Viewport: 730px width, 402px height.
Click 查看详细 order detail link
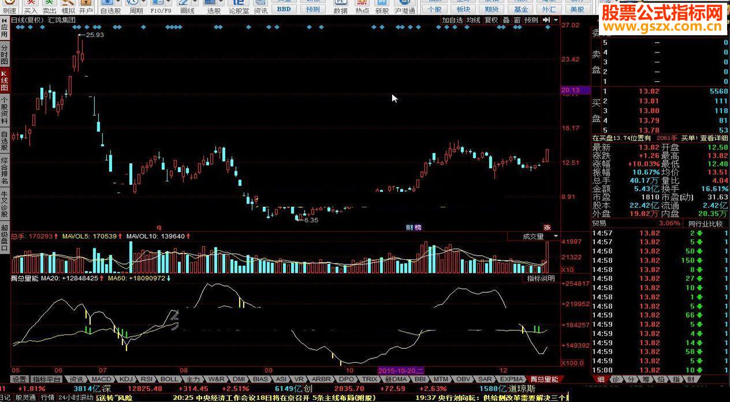[x=714, y=138]
